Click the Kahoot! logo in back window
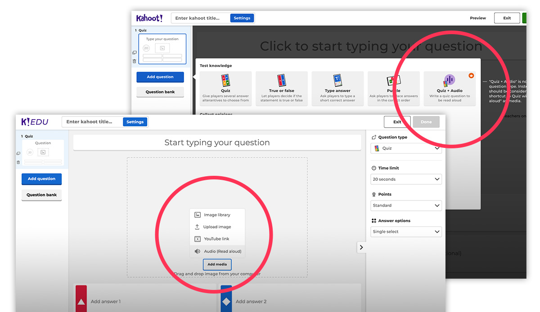 tap(149, 18)
